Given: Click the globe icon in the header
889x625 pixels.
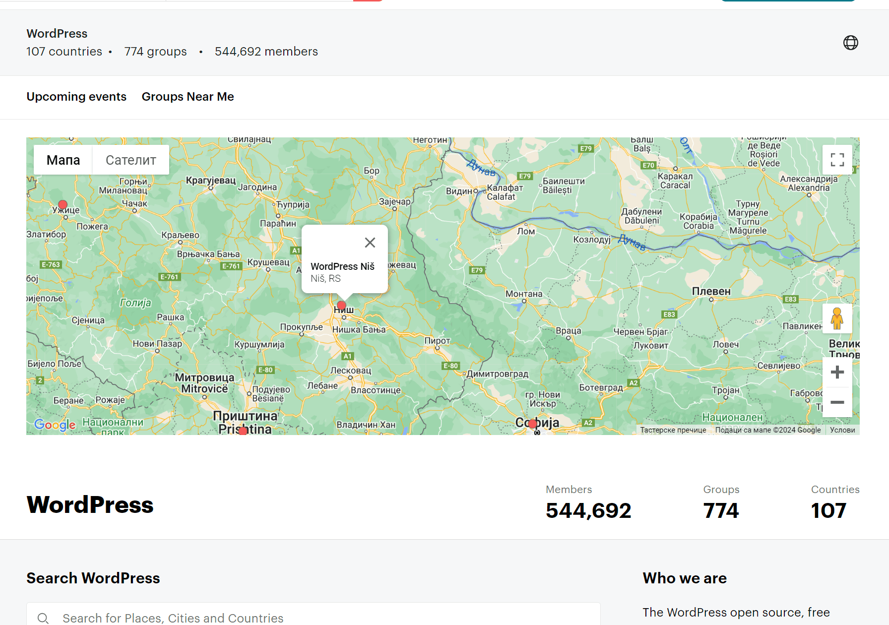Looking at the screenshot, I should pyautogui.click(x=850, y=43).
